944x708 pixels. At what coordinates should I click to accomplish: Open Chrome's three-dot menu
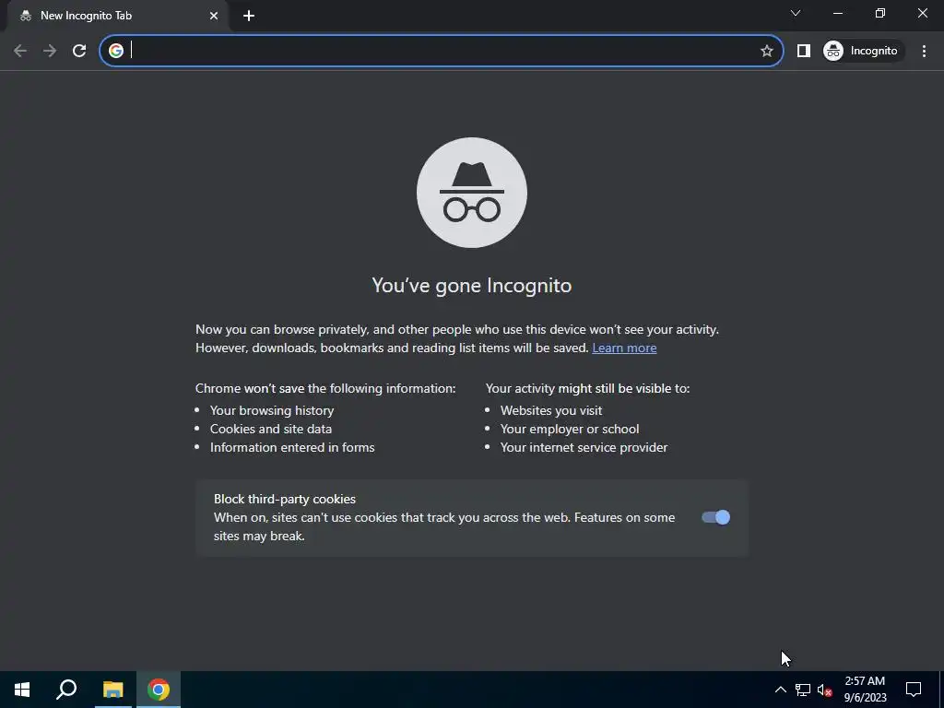tap(924, 51)
